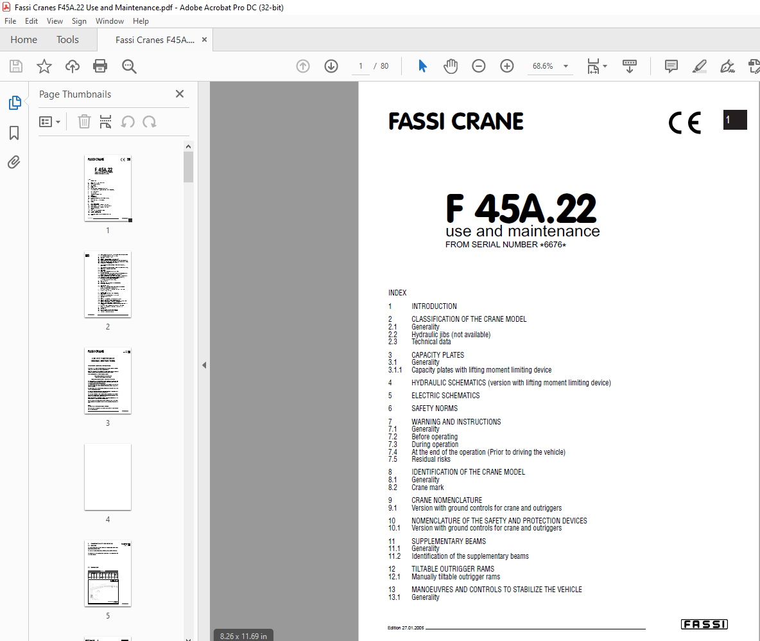760x641 pixels.
Task: Open the Attachments paperclip panel
Action: (x=14, y=162)
